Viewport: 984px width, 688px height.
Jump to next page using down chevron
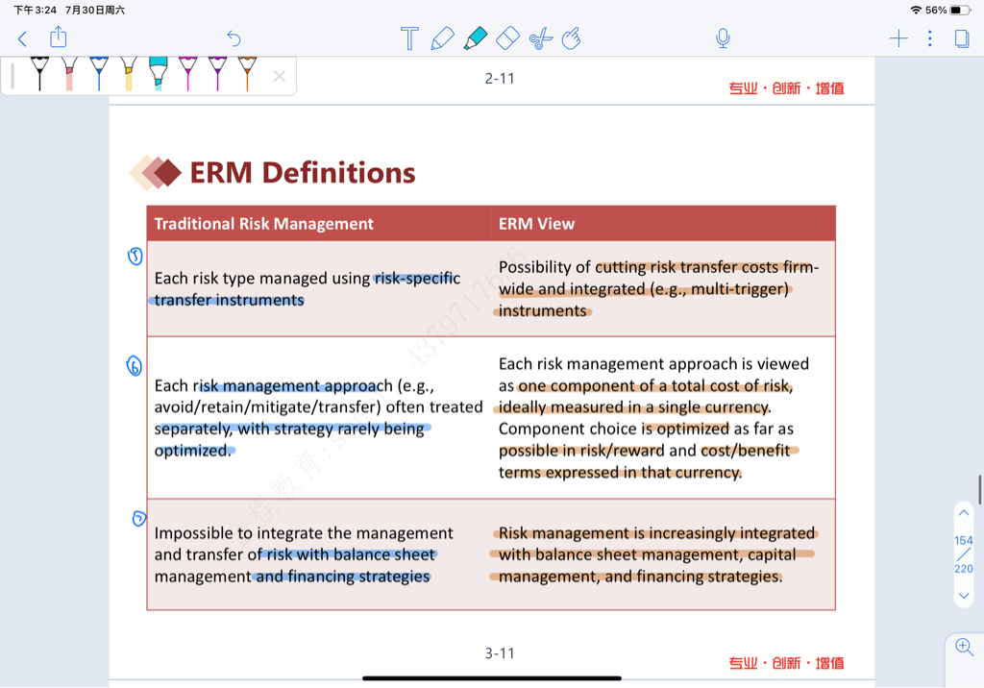(x=964, y=596)
